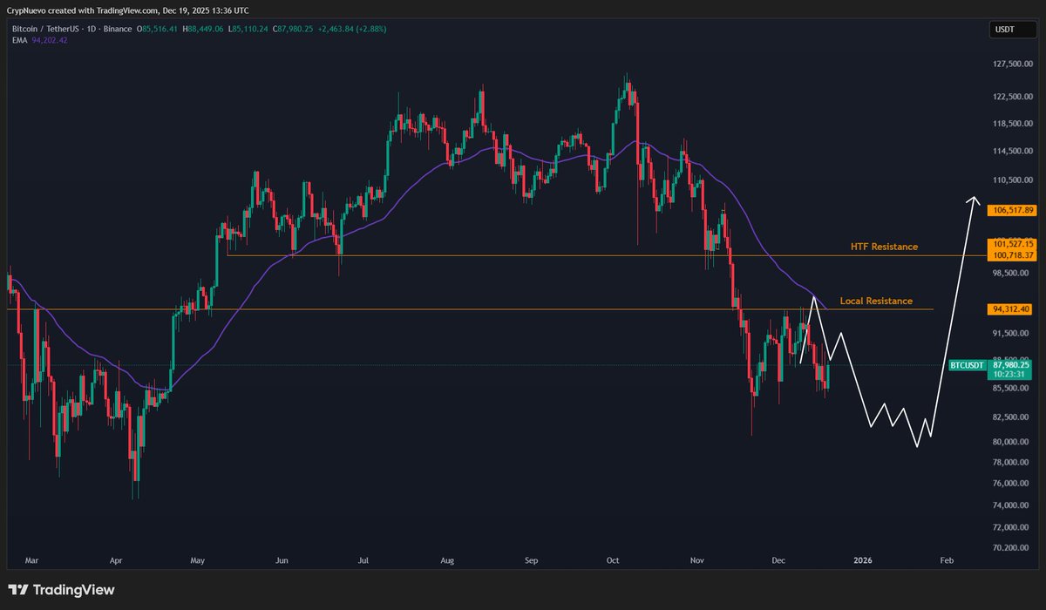This screenshot has height=610, width=1046.
Task: Click Aug on the time axis
Action: click(447, 562)
